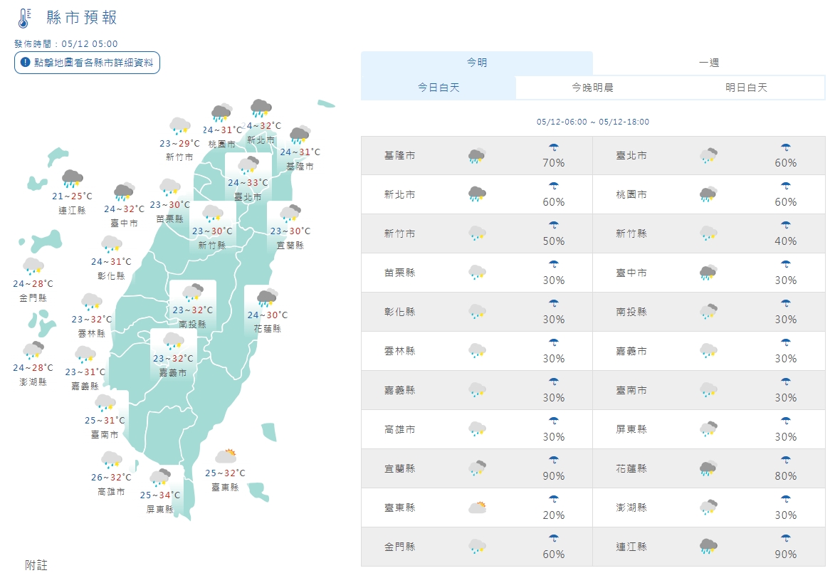Click 澎湖縣 name in the forecast table
Image resolution: width=830 pixels, height=573 pixels.
[x=631, y=508]
